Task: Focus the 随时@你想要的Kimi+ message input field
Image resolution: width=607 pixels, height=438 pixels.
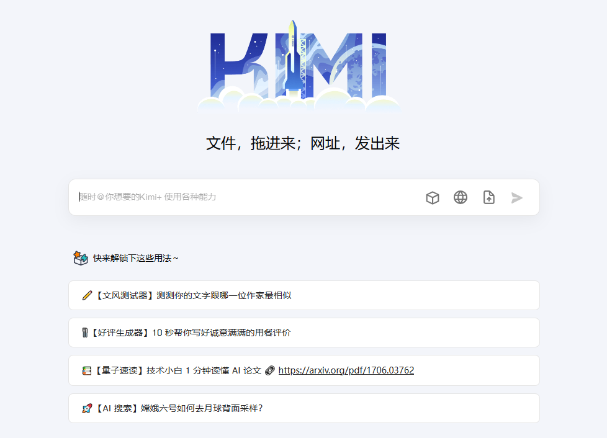Action: click(x=248, y=197)
